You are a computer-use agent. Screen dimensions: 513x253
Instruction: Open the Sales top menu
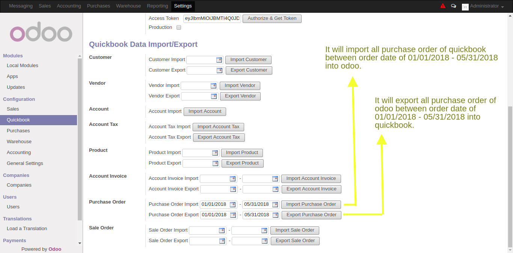[x=45, y=6]
